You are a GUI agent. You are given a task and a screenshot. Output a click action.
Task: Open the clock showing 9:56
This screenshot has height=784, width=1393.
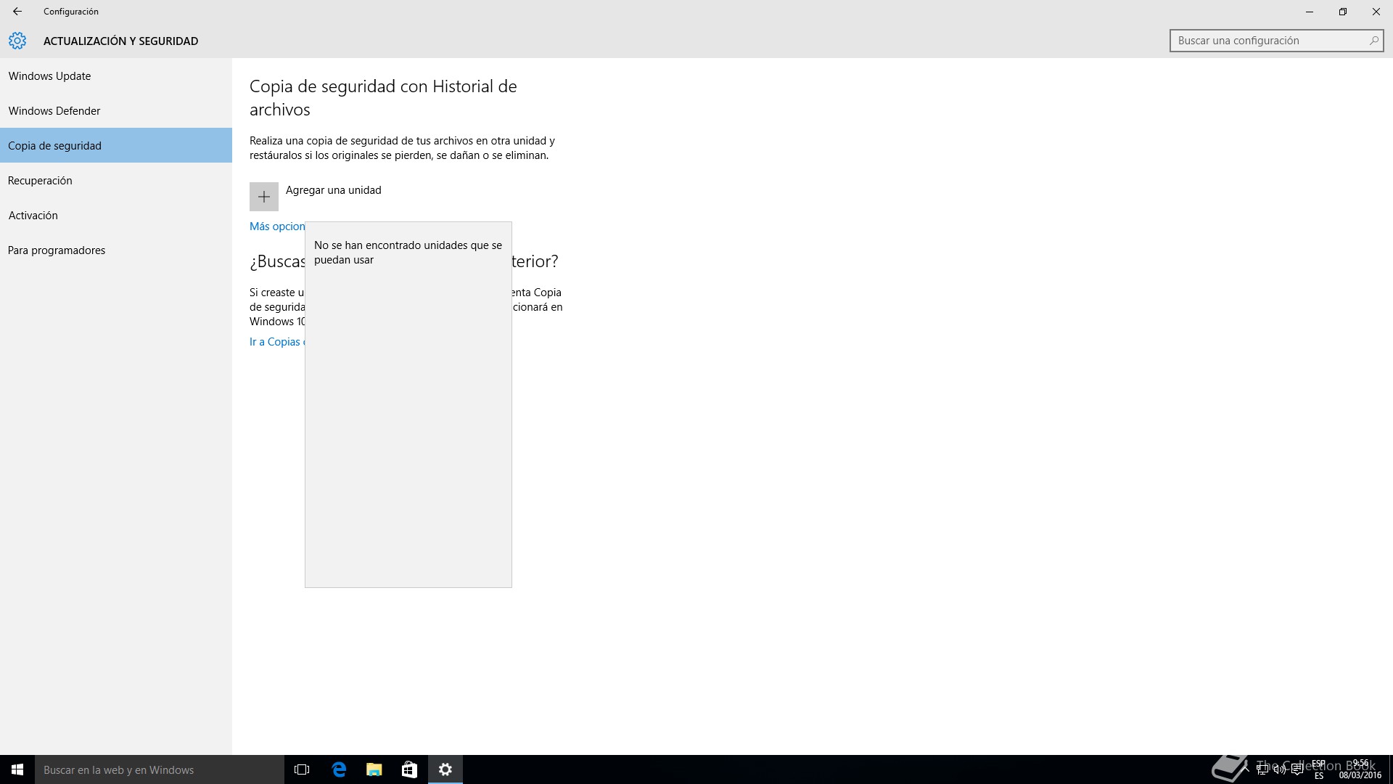tap(1360, 769)
